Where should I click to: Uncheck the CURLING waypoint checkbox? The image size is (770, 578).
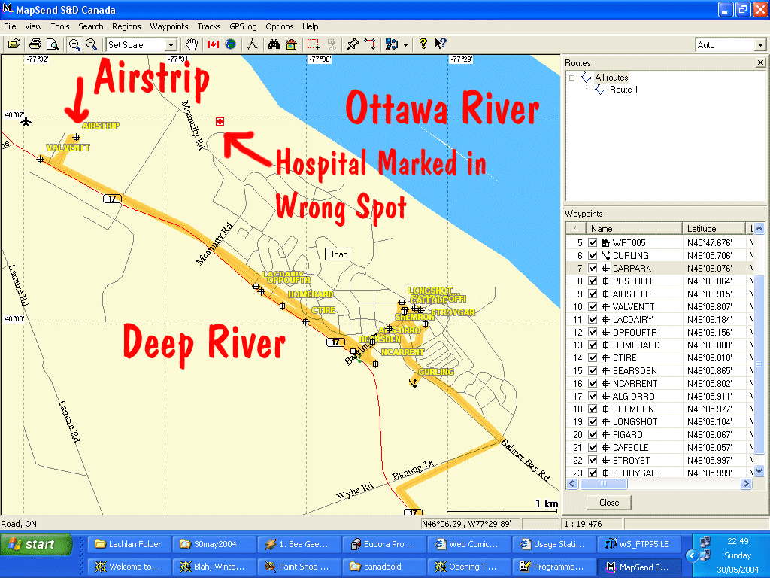pyautogui.click(x=593, y=256)
